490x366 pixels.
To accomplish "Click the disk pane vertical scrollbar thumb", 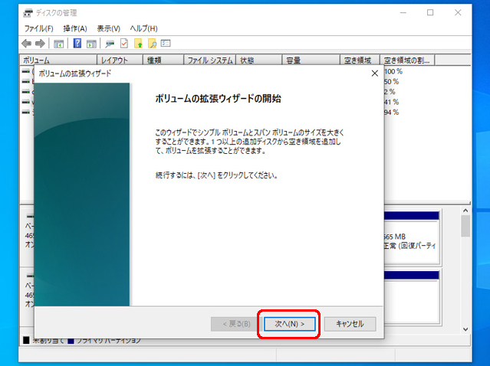I will pyautogui.click(x=465, y=226).
